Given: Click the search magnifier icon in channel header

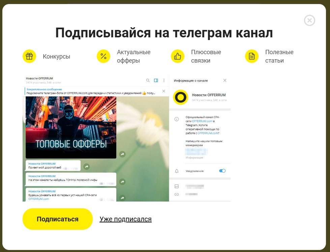Looking at the screenshot, I should [148, 80].
